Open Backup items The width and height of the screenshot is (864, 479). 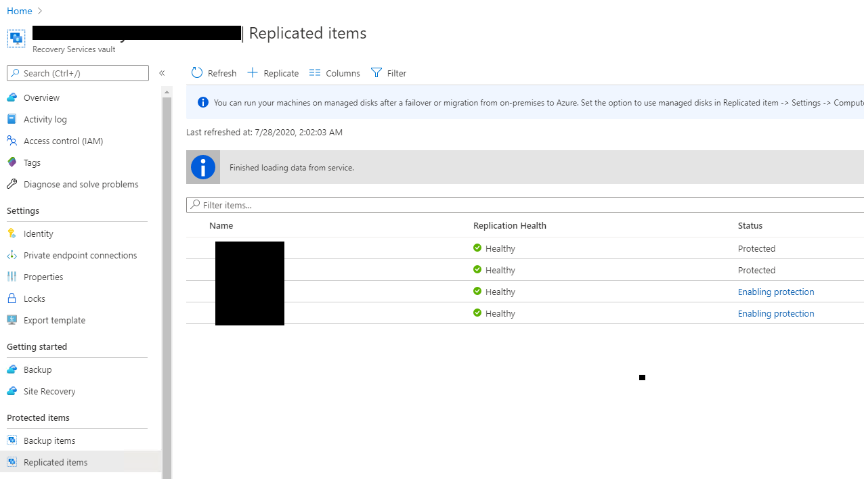(49, 441)
